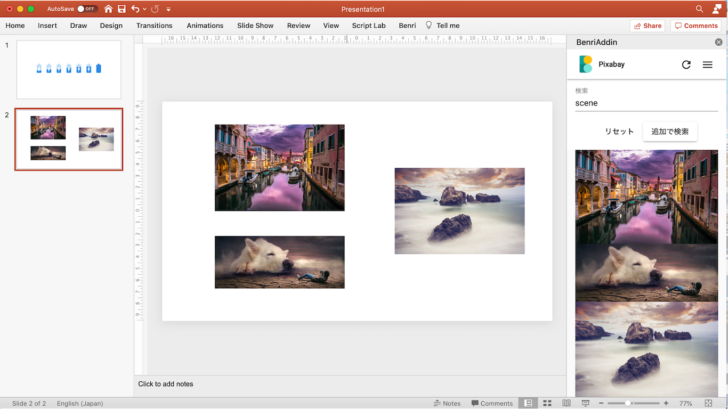Select slide 1 thumbnail
The image size is (728, 409).
click(69, 70)
